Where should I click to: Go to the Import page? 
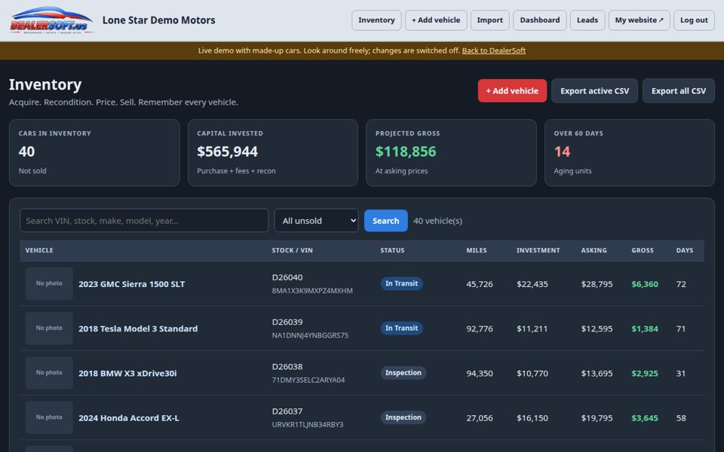490,20
